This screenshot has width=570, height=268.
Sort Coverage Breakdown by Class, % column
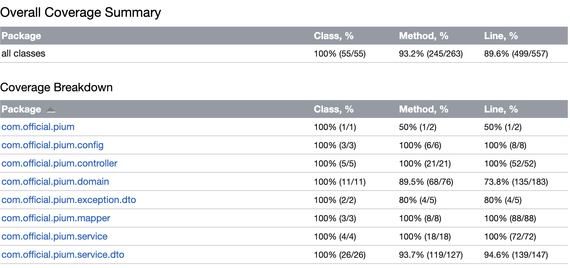(x=334, y=109)
